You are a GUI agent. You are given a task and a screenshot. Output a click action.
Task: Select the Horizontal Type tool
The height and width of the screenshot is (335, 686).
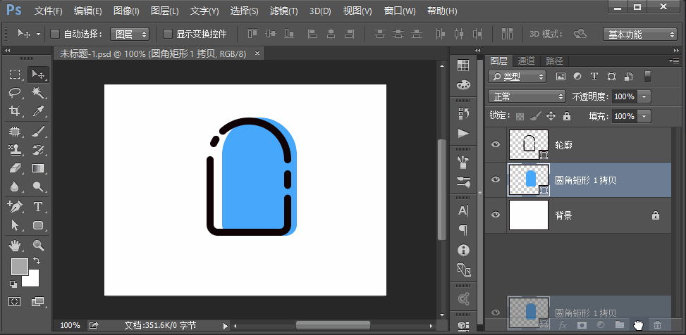point(38,207)
